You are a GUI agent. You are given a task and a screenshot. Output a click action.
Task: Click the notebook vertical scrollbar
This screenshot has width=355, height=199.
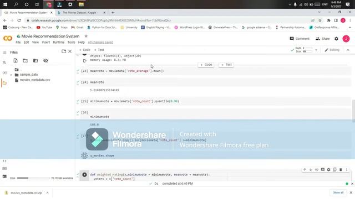click(353, 111)
